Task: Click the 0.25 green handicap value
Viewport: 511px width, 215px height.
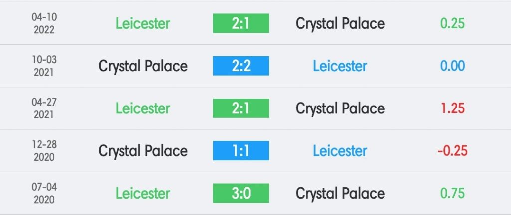Action: 452,23
